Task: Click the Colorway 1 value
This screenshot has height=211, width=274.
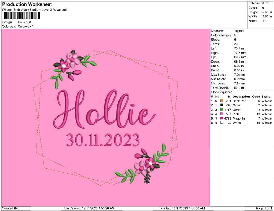Action: click(25, 26)
